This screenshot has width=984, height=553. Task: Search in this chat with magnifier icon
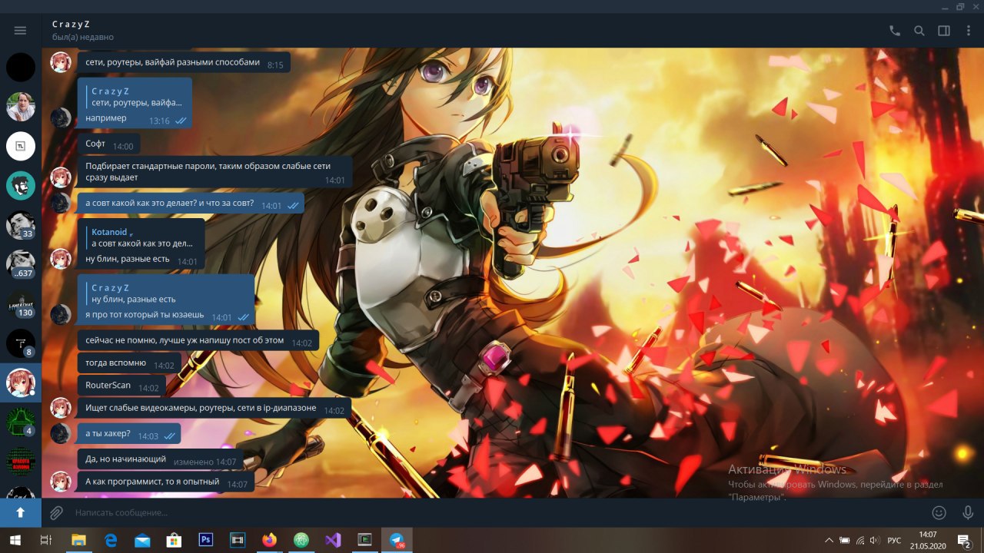click(919, 31)
